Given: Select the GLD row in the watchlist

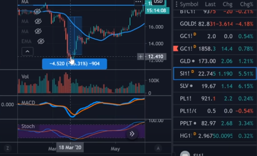Looking at the screenshot, I should (215, 61).
